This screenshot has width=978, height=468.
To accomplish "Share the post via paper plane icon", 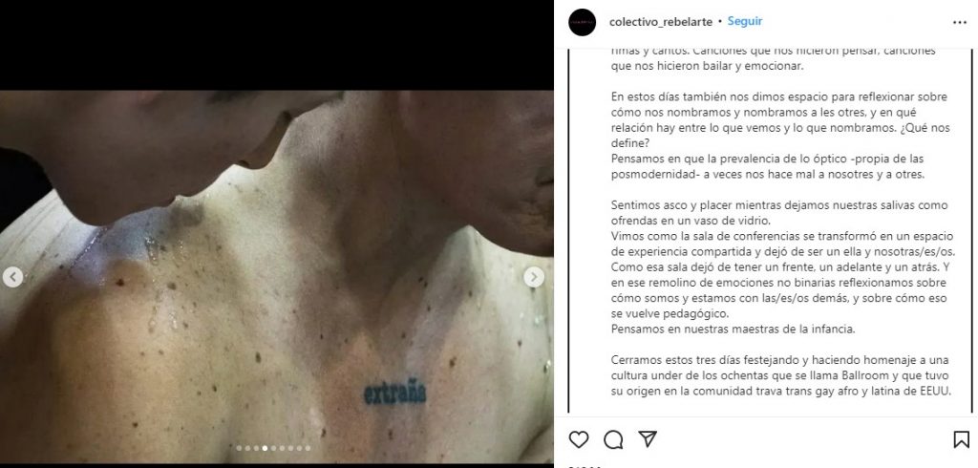I will tap(648, 438).
